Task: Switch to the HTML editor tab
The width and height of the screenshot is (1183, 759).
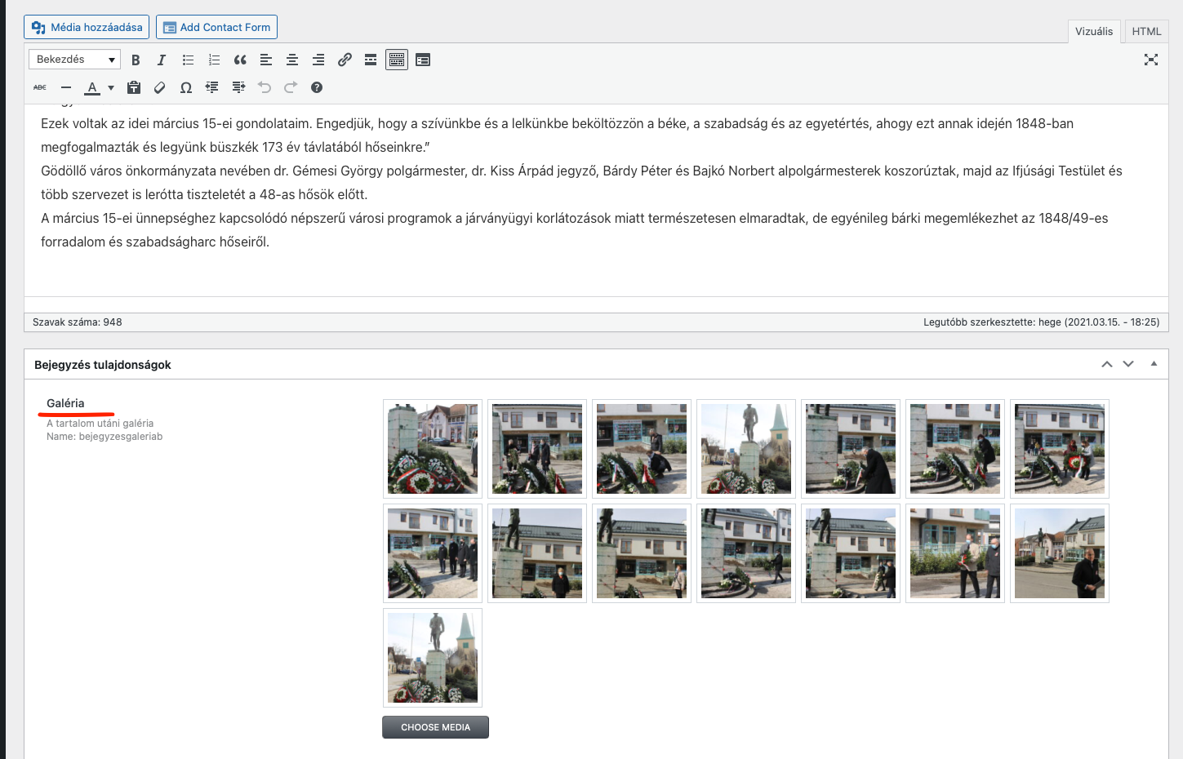Action: 1146,31
